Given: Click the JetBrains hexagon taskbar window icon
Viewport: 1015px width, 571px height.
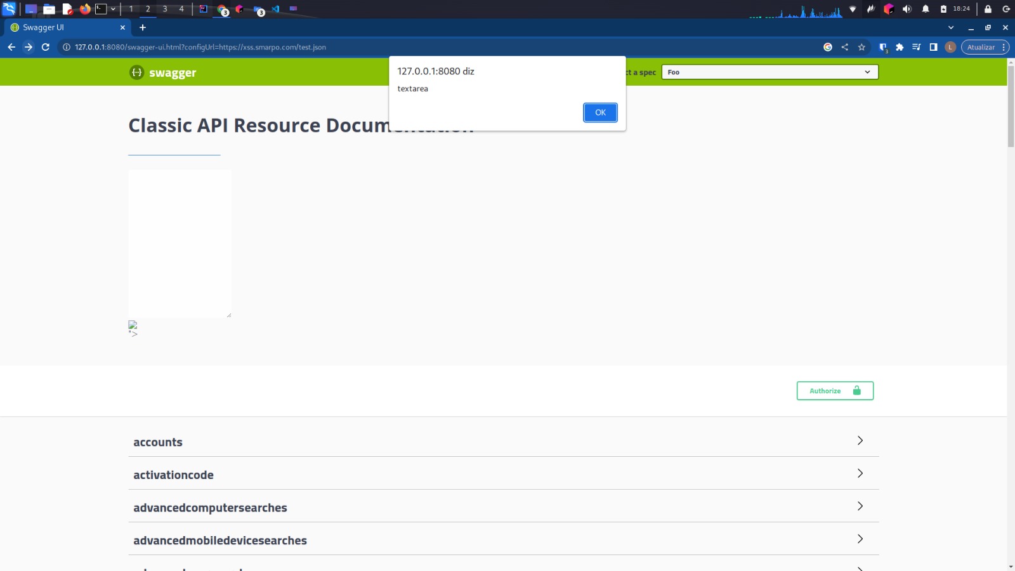Looking at the screenshot, I should point(240,9).
